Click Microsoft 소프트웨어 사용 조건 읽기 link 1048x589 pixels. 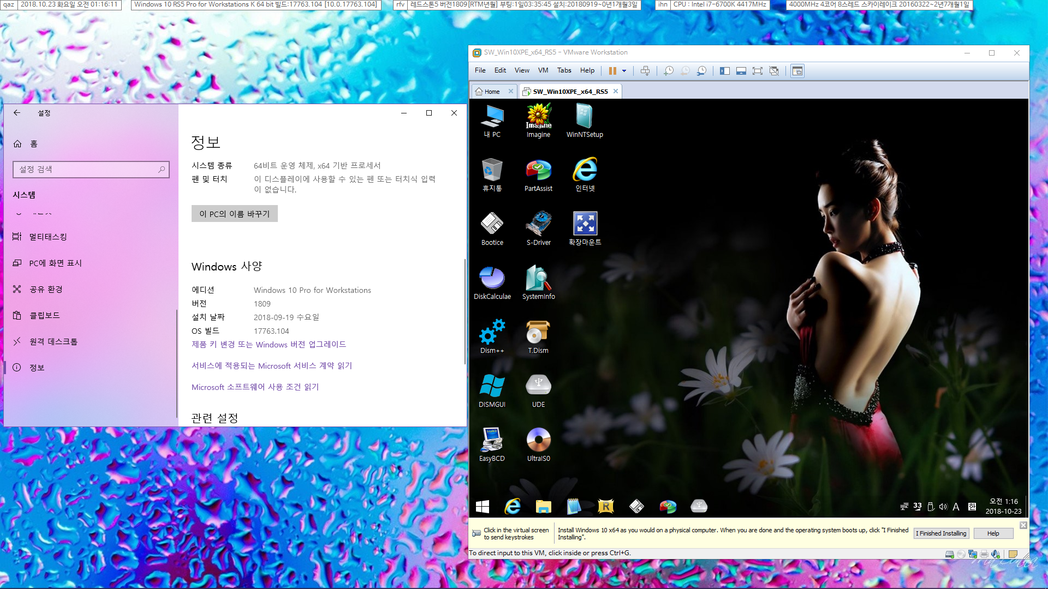point(255,386)
